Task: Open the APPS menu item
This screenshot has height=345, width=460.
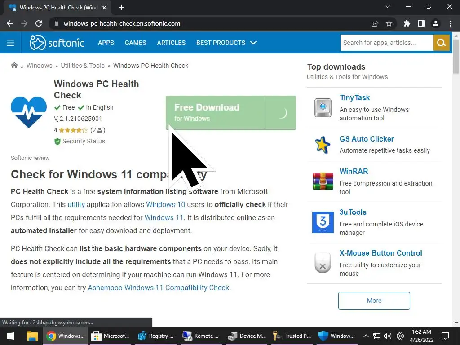Action: point(106,43)
